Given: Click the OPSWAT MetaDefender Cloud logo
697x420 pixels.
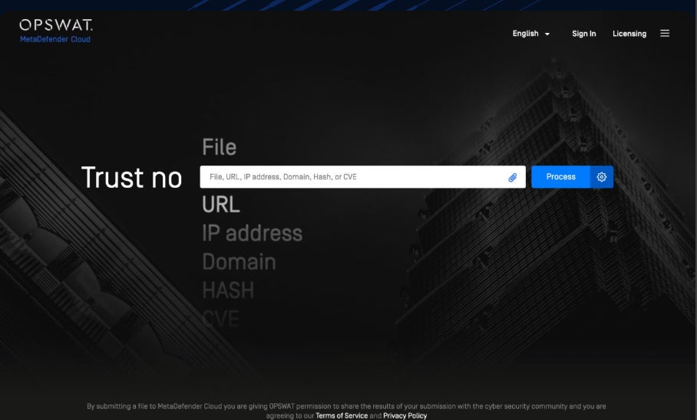Looking at the screenshot, I should tap(56, 31).
